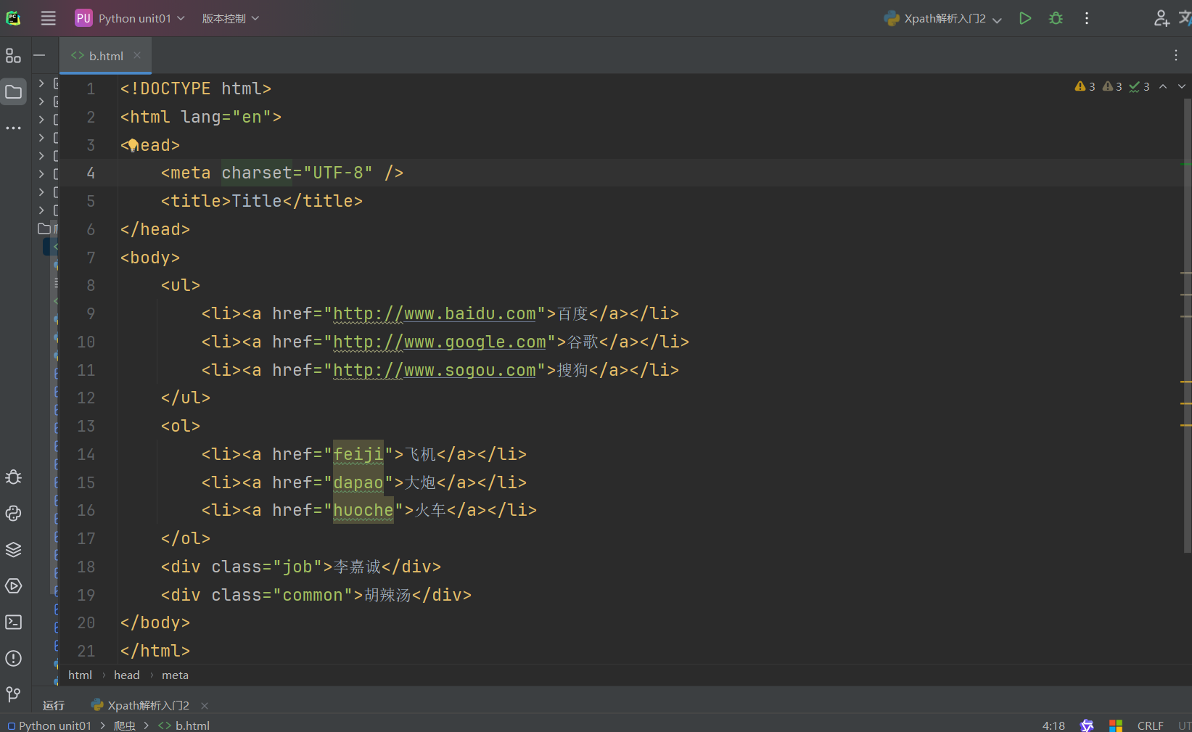This screenshot has height=732, width=1192.
Task: Click the 爬虫 folder in navigation bar
Action: pos(125,725)
